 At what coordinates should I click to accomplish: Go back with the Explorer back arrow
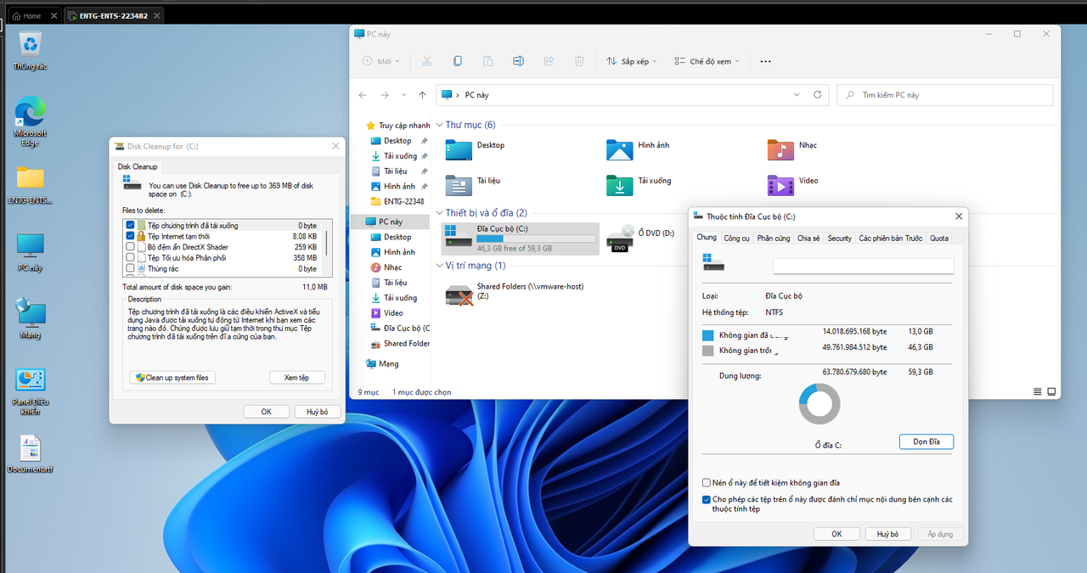tap(363, 95)
